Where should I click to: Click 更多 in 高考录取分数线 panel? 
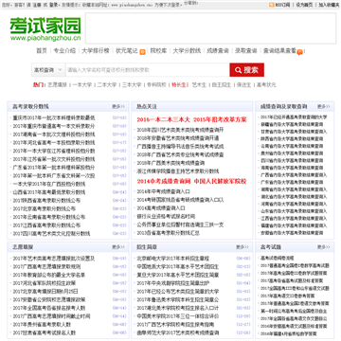click(x=118, y=106)
